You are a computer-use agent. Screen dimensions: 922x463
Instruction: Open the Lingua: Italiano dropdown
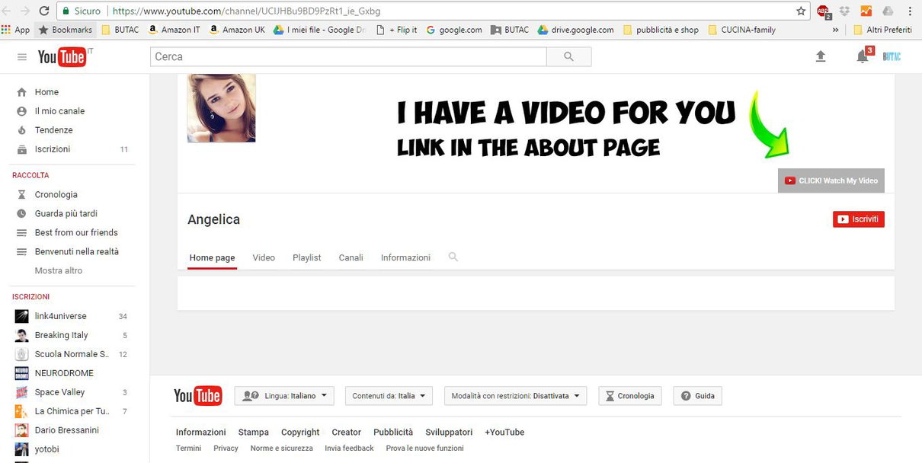(284, 396)
